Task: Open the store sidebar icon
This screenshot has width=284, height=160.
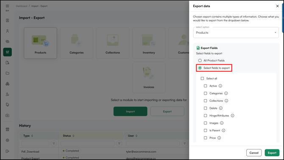Action: coord(8,129)
